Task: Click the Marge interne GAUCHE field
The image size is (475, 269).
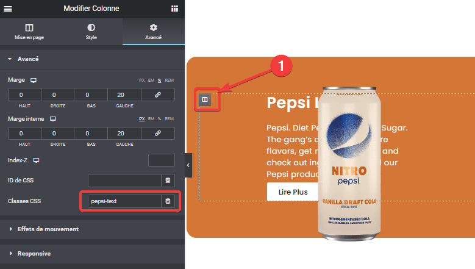Action: coord(124,134)
